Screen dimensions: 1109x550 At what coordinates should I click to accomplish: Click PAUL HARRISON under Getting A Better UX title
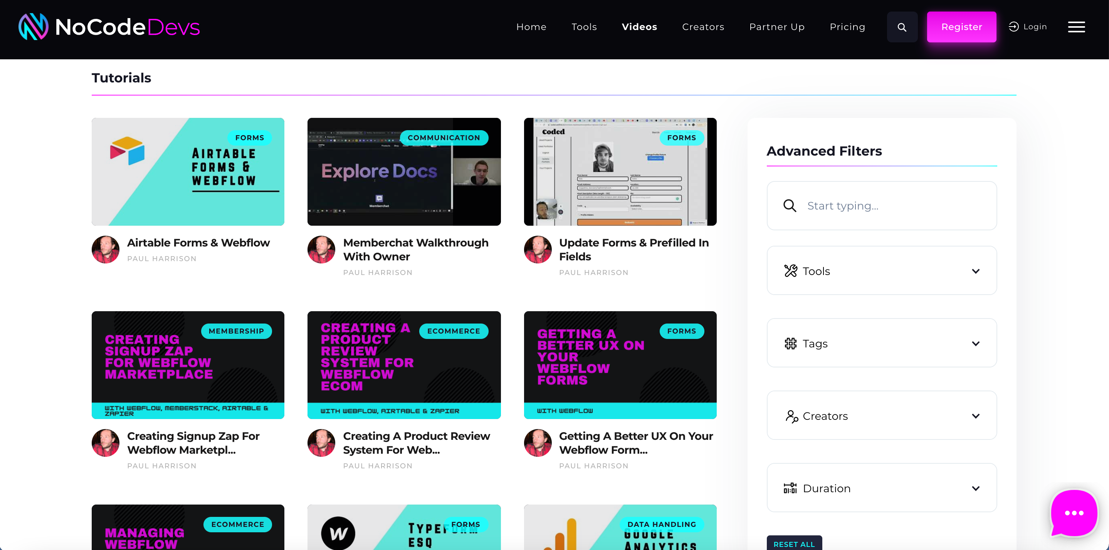click(x=594, y=466)
